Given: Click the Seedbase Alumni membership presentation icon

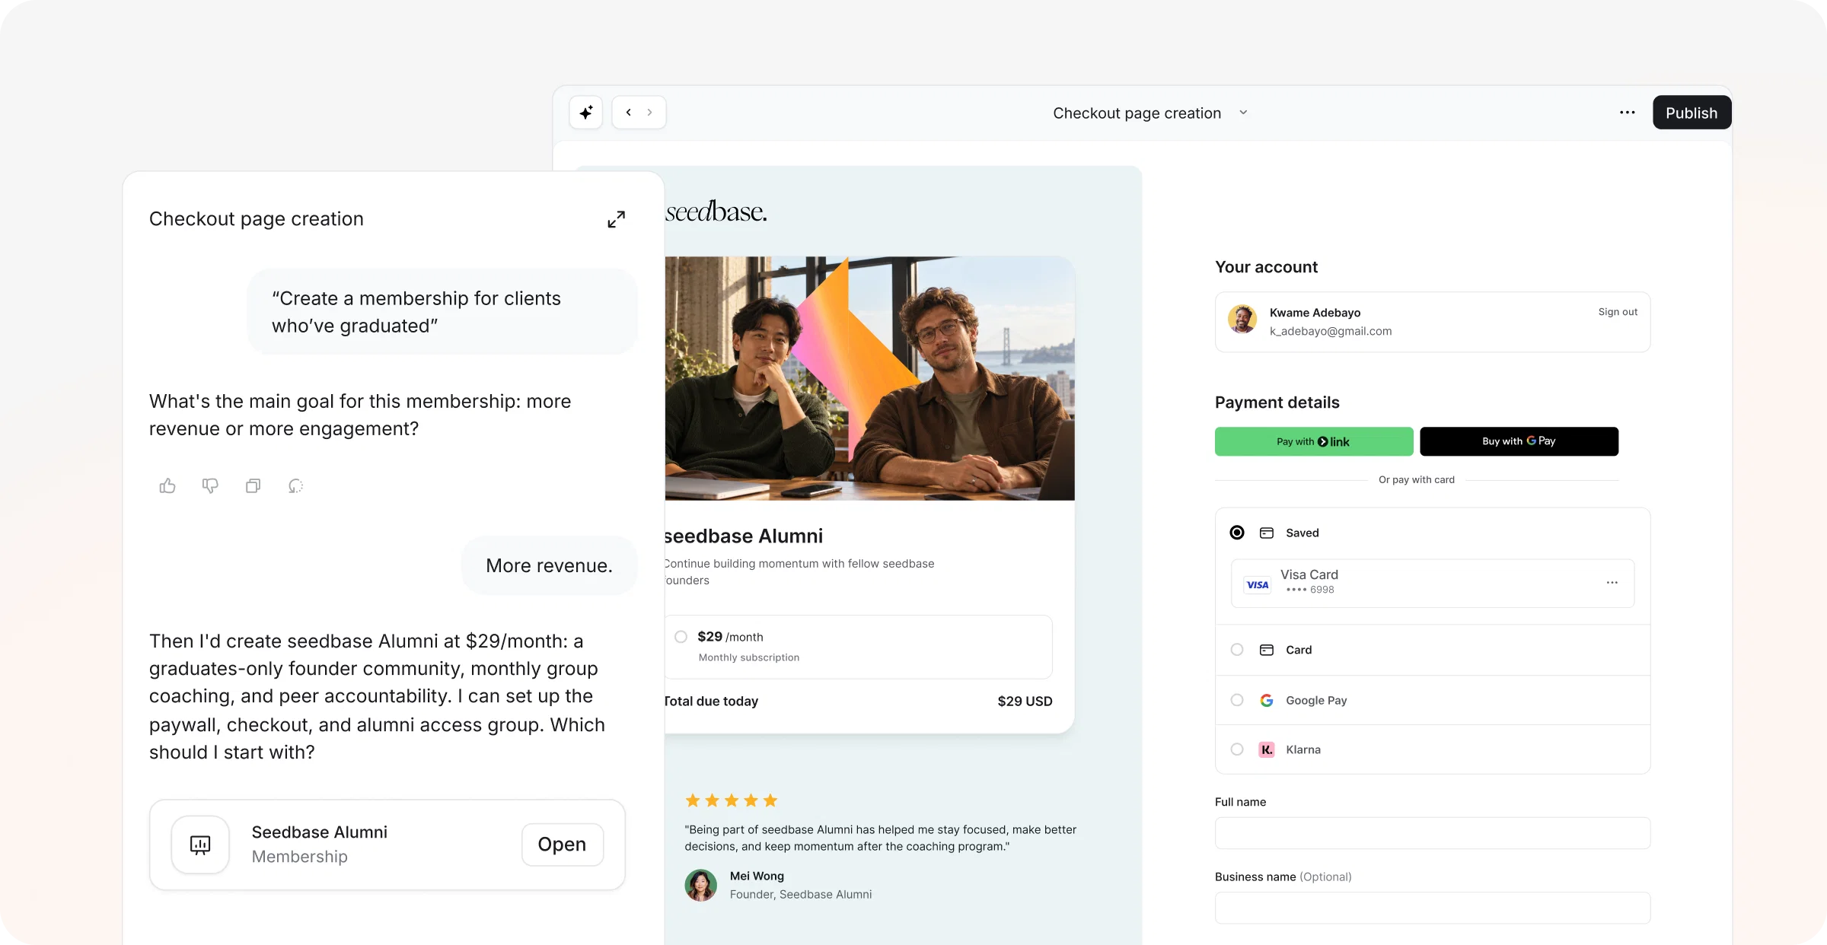Looking at the screenshot, I should point(200,845).
